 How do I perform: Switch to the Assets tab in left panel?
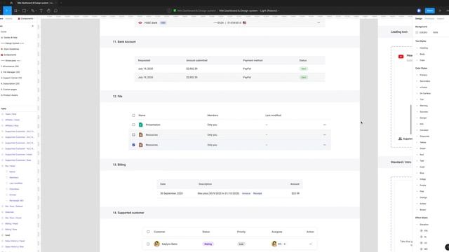tap(9, 19)
